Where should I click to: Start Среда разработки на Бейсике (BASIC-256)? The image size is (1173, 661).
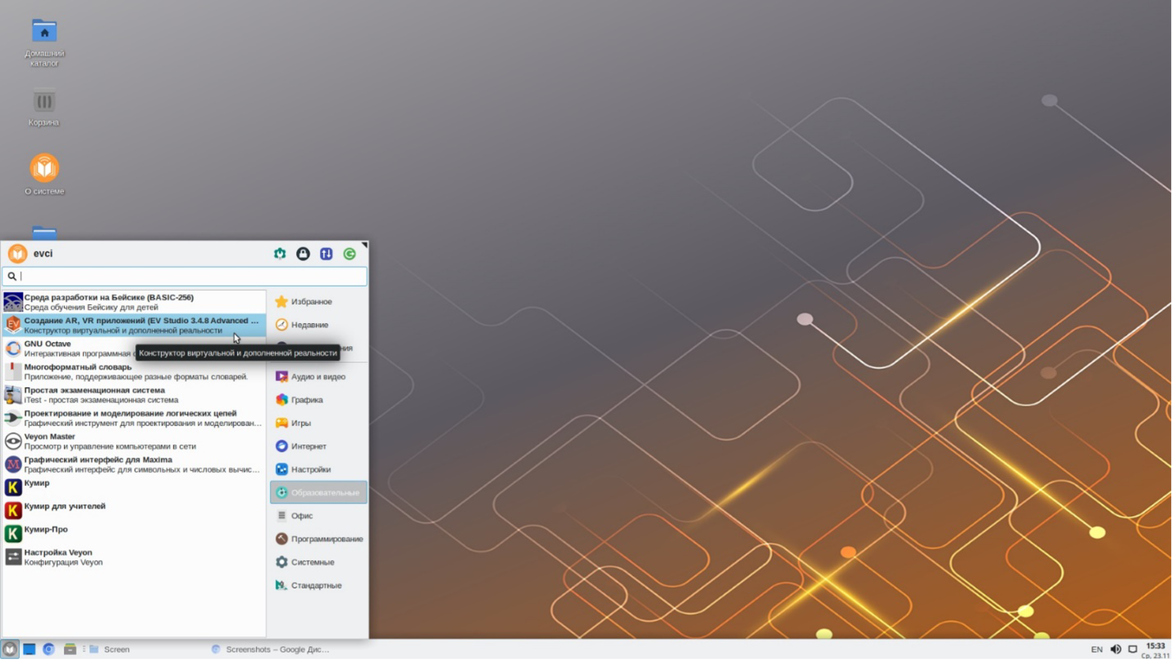click(x=109, y=301)
